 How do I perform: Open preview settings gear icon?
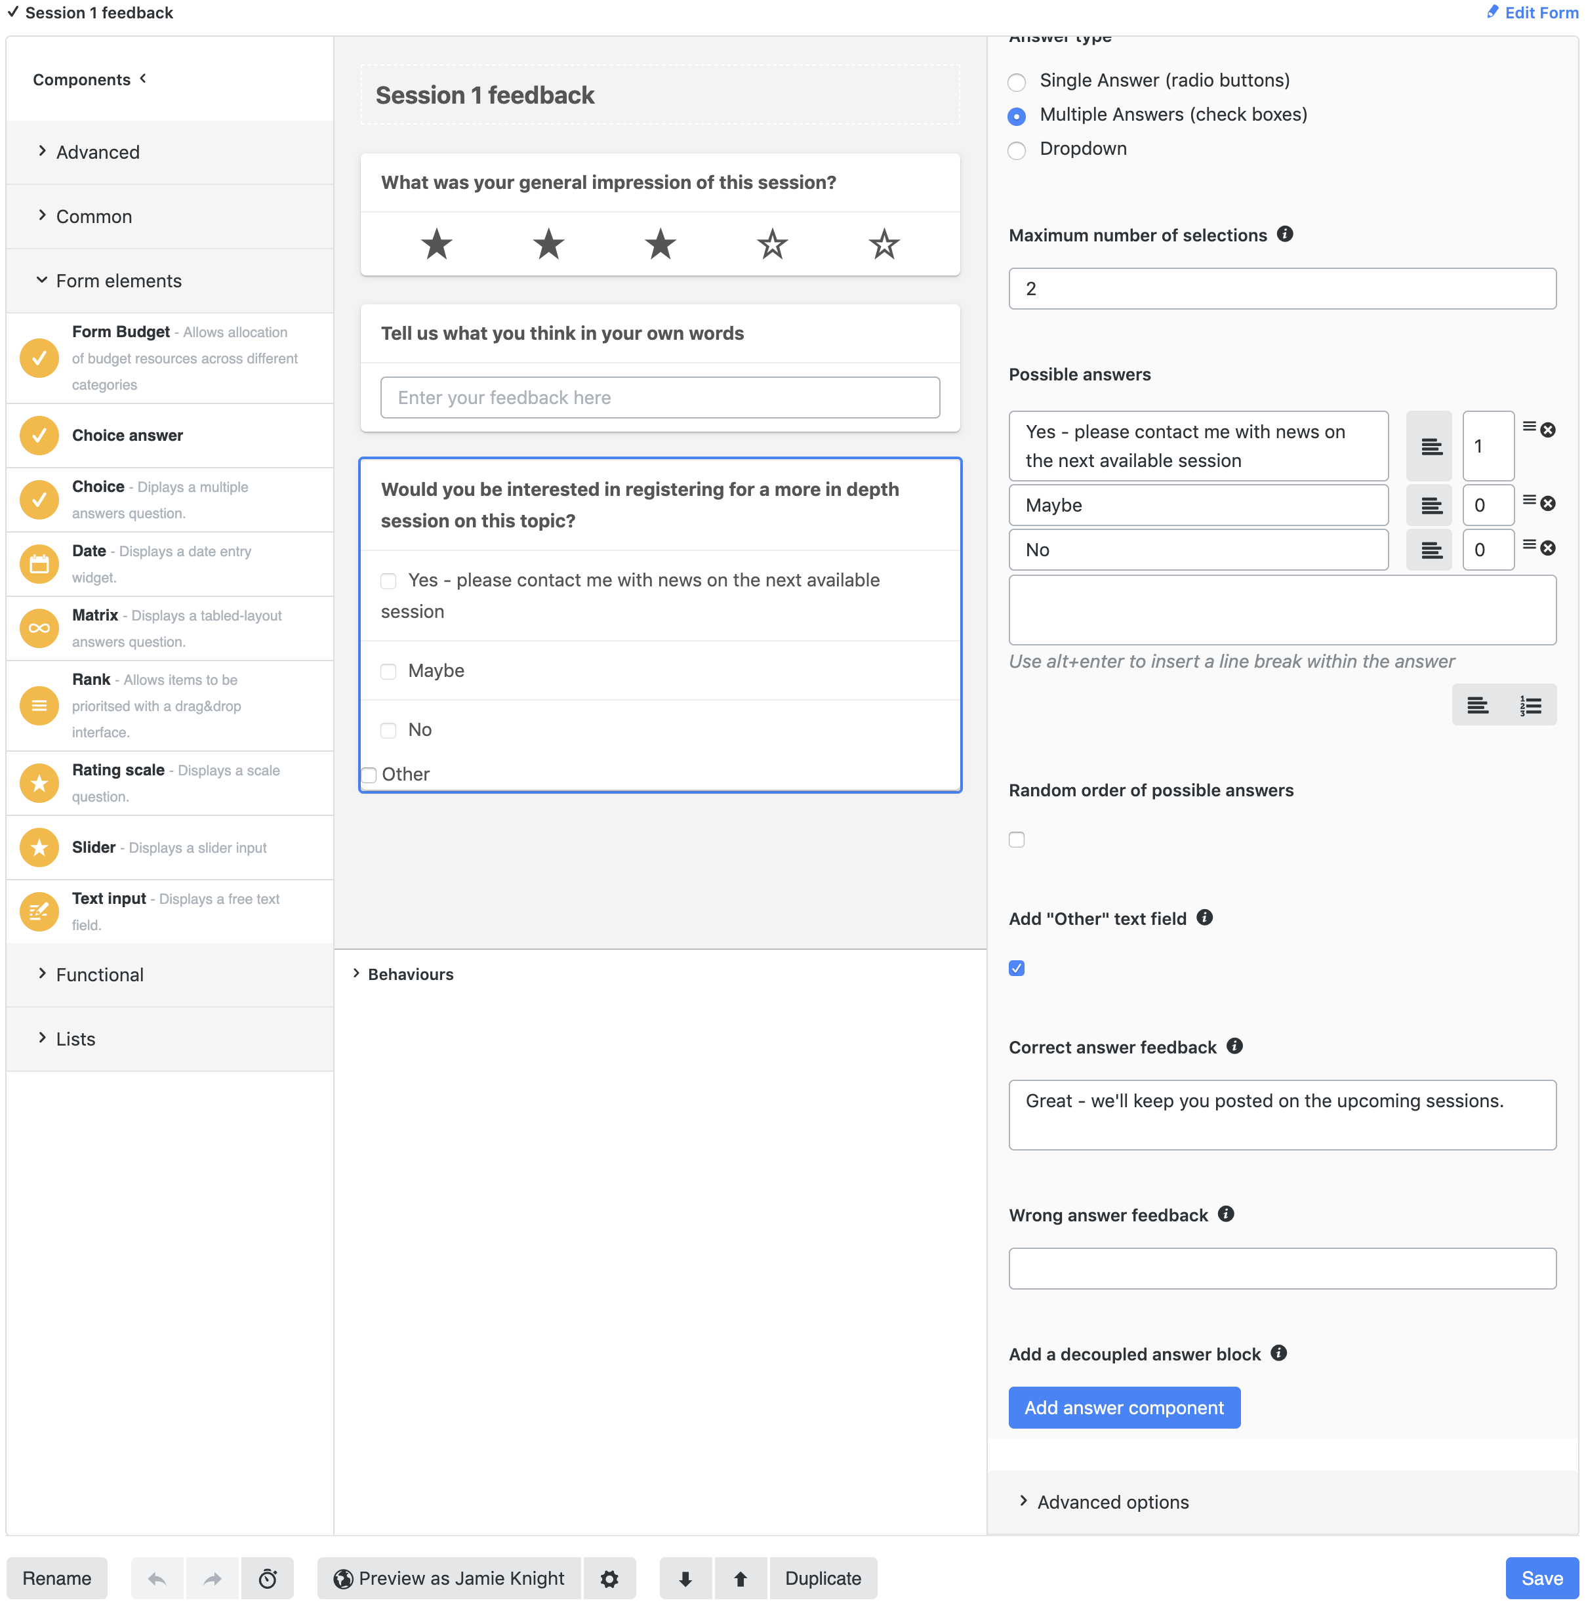pos(610,1578)
